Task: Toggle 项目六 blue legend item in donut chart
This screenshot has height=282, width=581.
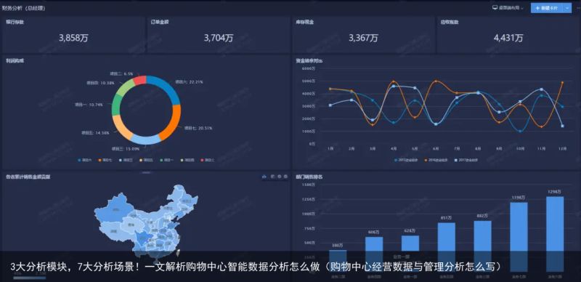Action: pyautogui.click(x=84, y=160)
